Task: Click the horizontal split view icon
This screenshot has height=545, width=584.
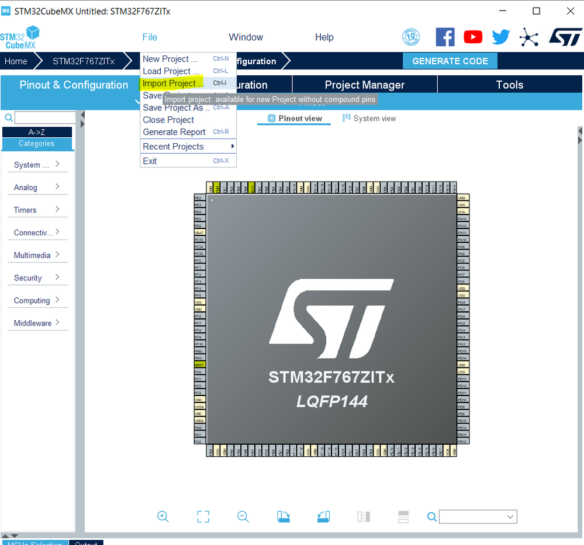Action: [x=403, y=517]
